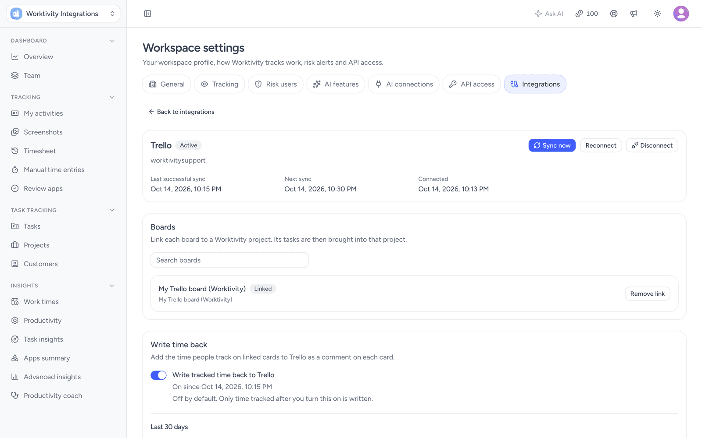702x438 pixels.
Task: Collapse the TASK TRACKING section
Action: (112, 210)
